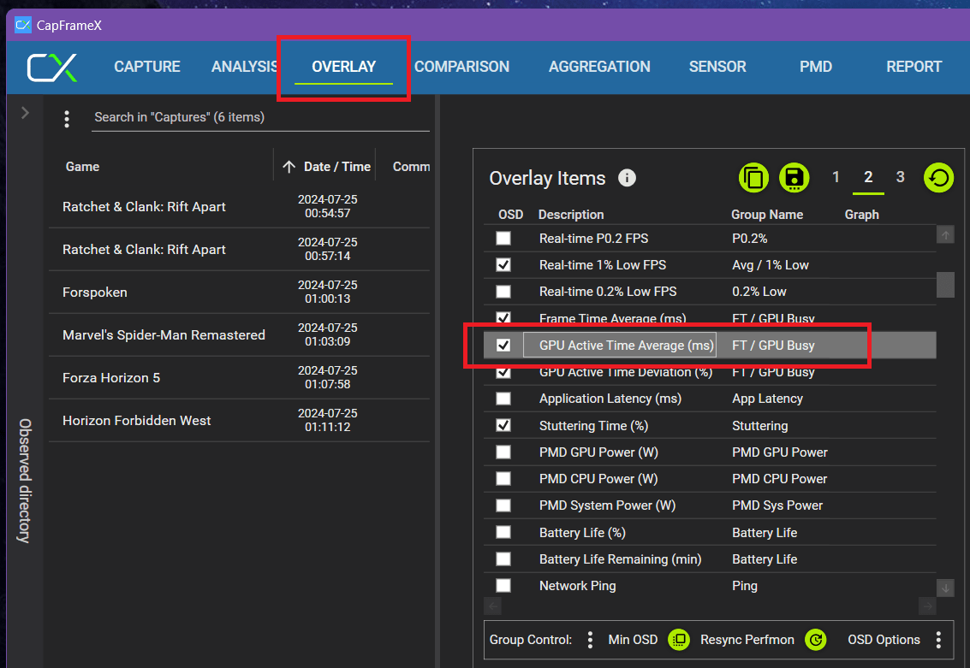This screenshot has height=668, width=970.
Task: Select overlay configuration 3
Action: tap(900, 177)
